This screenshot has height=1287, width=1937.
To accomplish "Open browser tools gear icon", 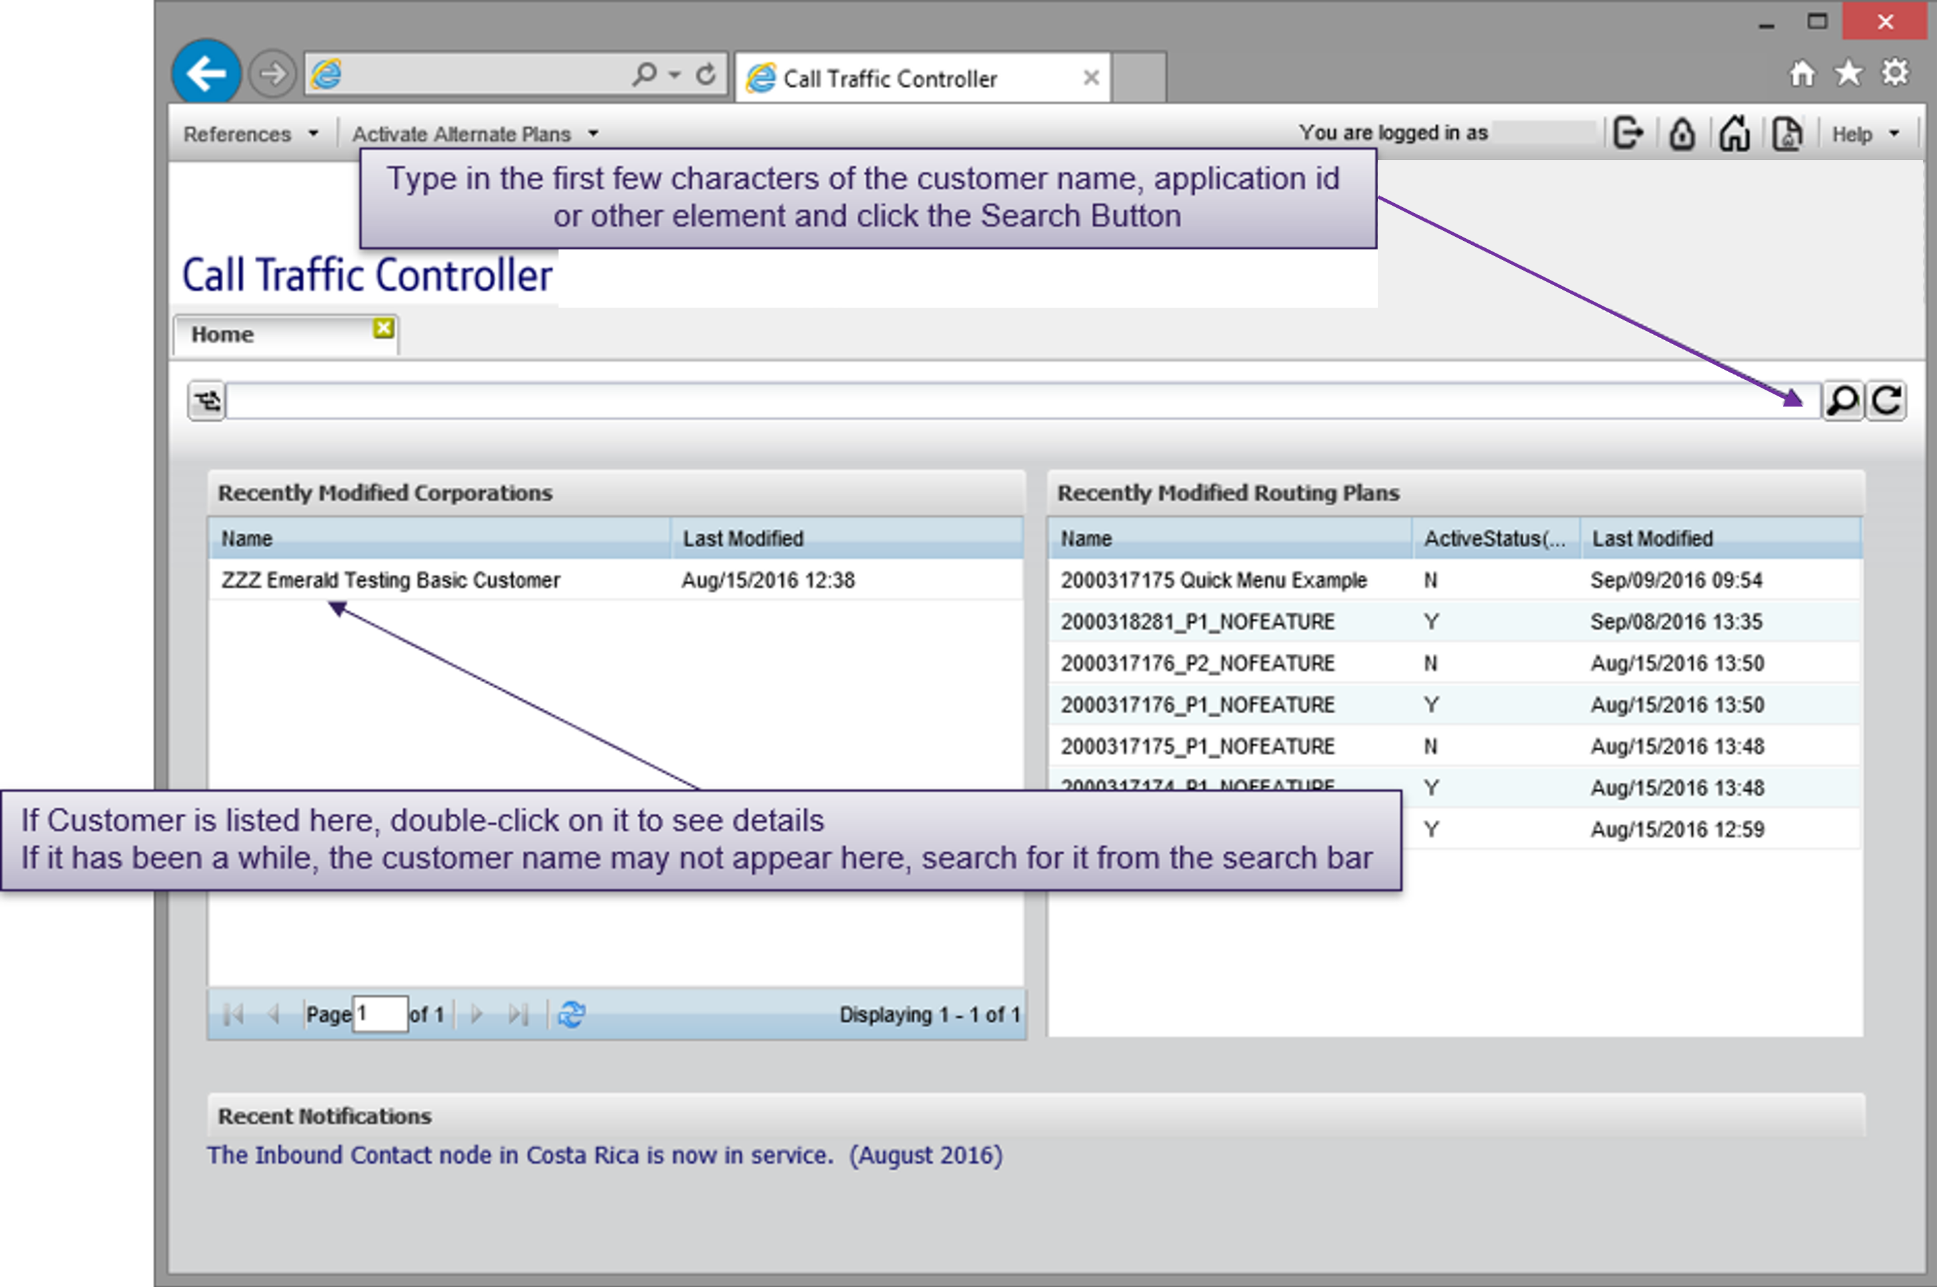I will pos(1896,73).
